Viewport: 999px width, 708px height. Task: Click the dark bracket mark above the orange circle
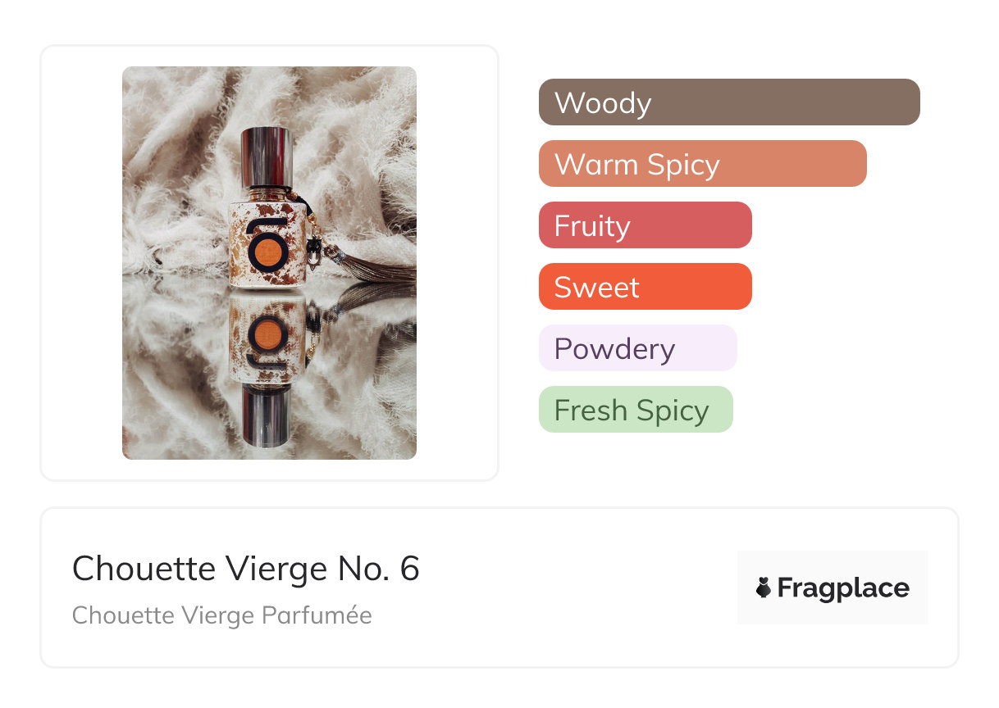coord(268,222)
